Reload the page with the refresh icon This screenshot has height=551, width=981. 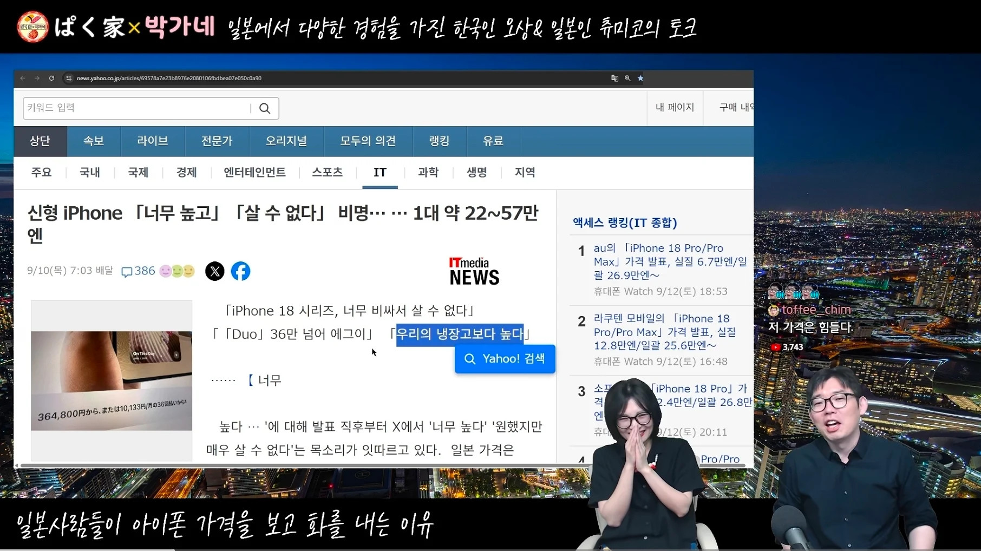(x=51, y=78)
